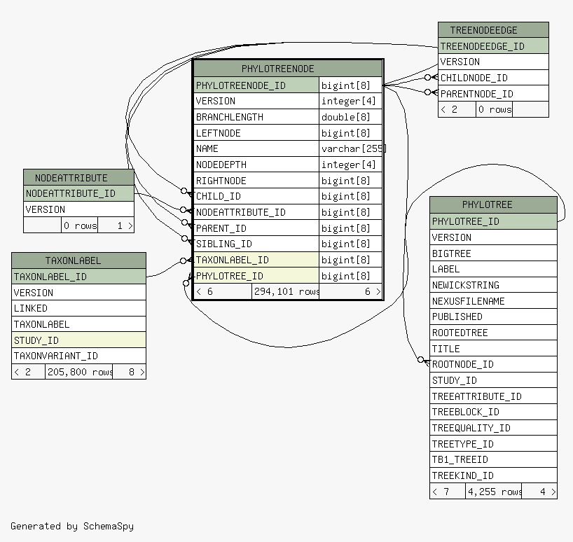Select the PHYLOTREENODE_ID primary key column
The width and height of the screenshot is (573, 542).
[x=256, y=85]
